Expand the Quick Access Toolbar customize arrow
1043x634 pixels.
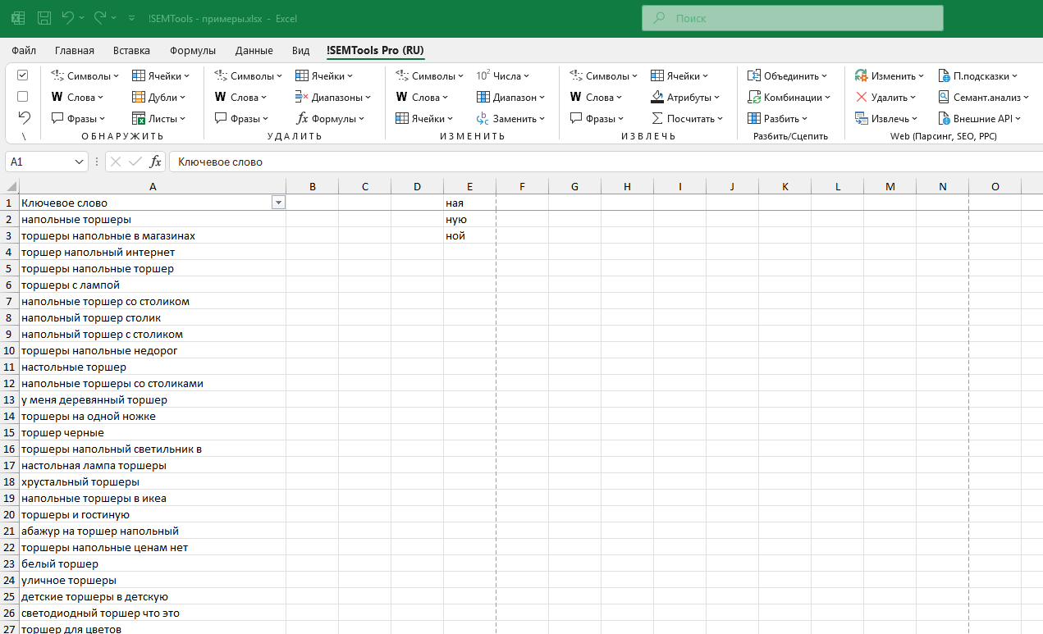132,17
